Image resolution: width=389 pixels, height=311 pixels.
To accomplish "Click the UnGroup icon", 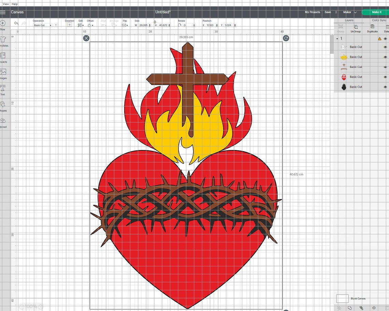I will point(356,28).
